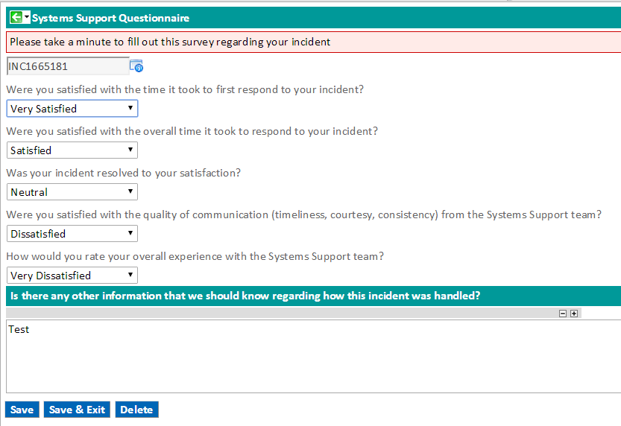Open the small arrow menu beside the back icon
This screenshot has width=621, height=426.
coord(27,17)
